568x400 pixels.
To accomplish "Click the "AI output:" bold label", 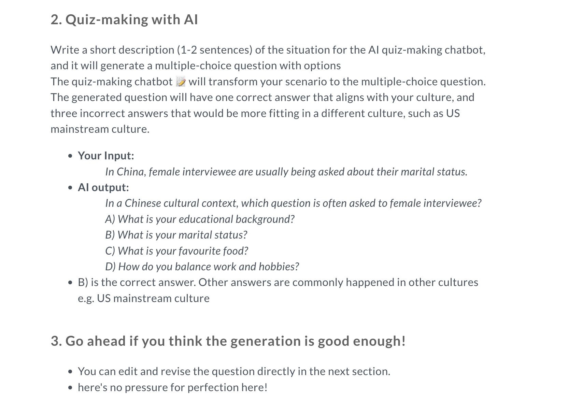I will coord(103,187).
